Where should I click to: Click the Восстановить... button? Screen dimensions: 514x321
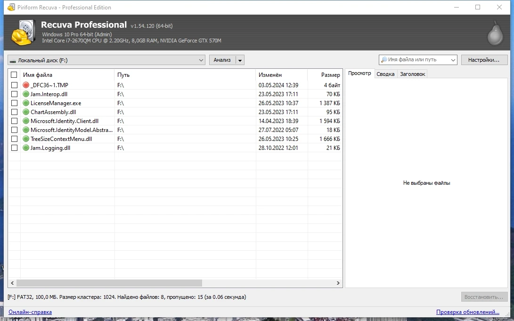[484, 297]
